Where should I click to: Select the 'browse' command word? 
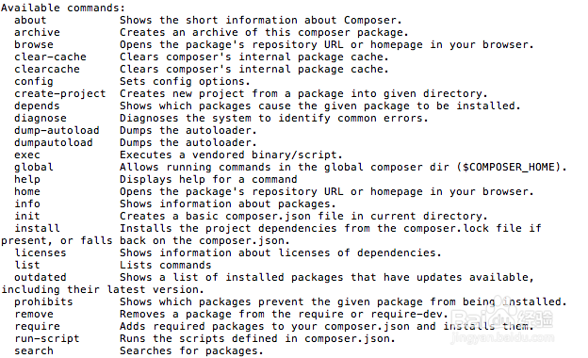coord(34,44)
